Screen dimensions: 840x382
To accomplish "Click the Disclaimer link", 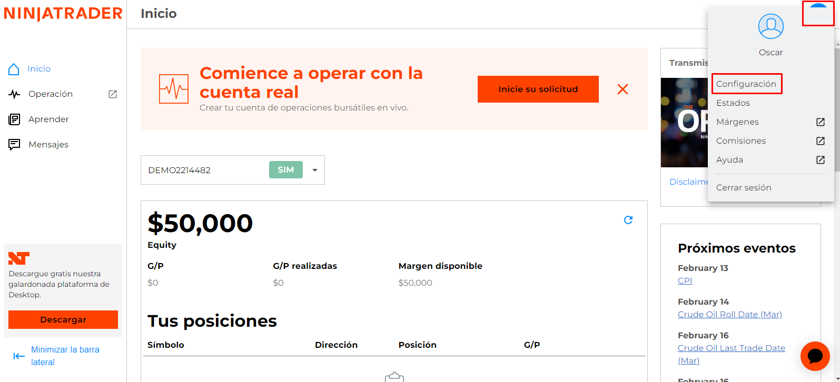I will (689, 182).
